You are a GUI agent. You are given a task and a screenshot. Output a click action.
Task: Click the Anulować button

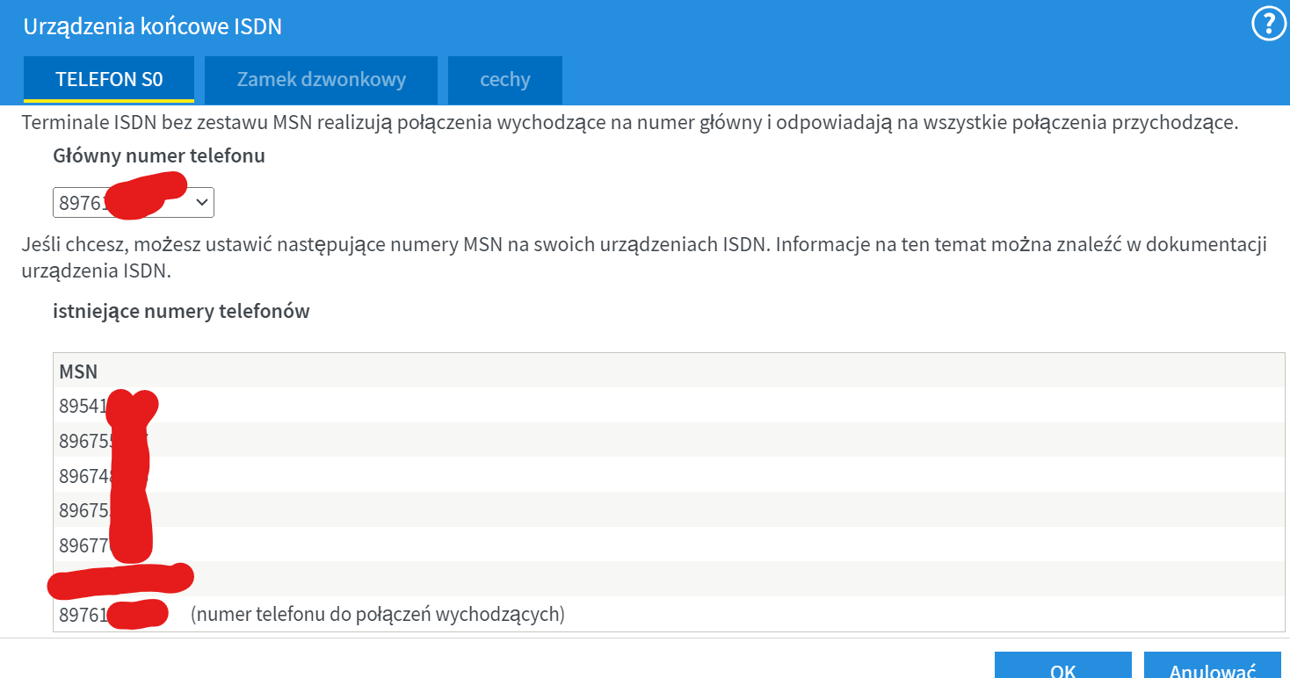(1213, 665)
